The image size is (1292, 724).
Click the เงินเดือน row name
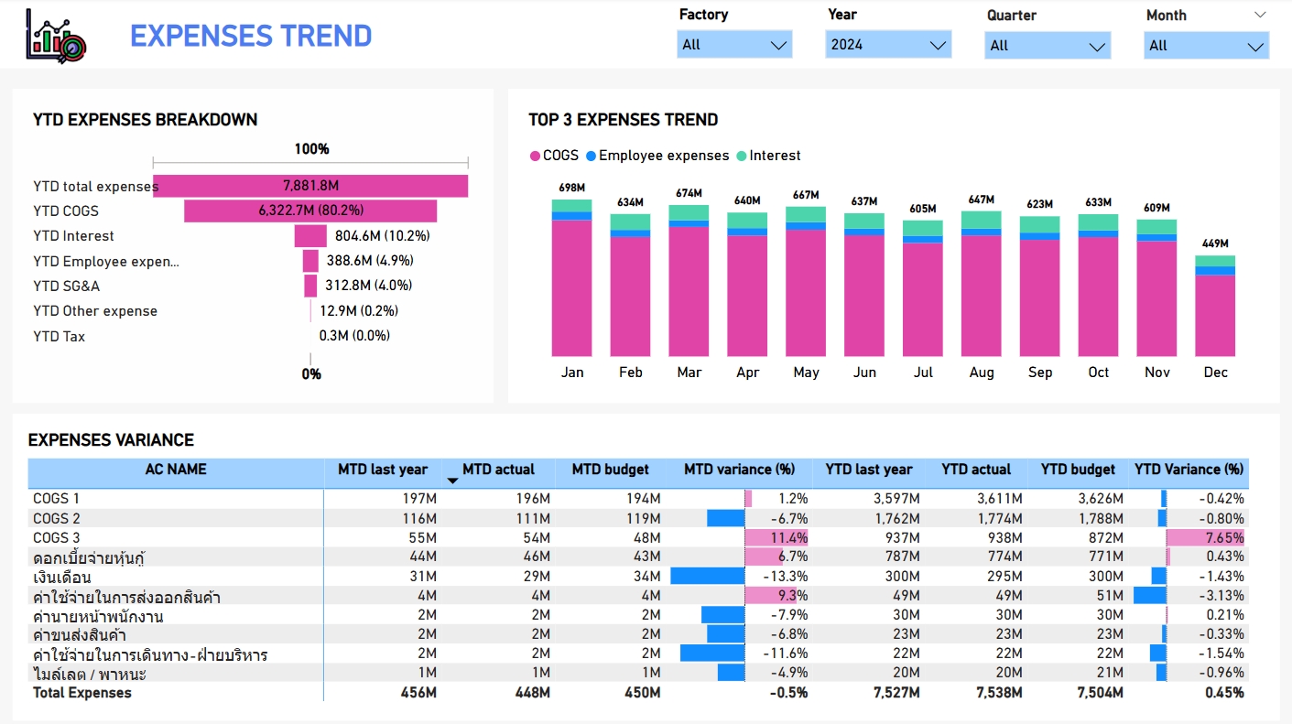62,577
